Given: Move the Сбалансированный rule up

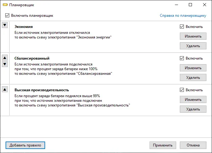Looking at the screenshot, I should click(x=5, y=57).
